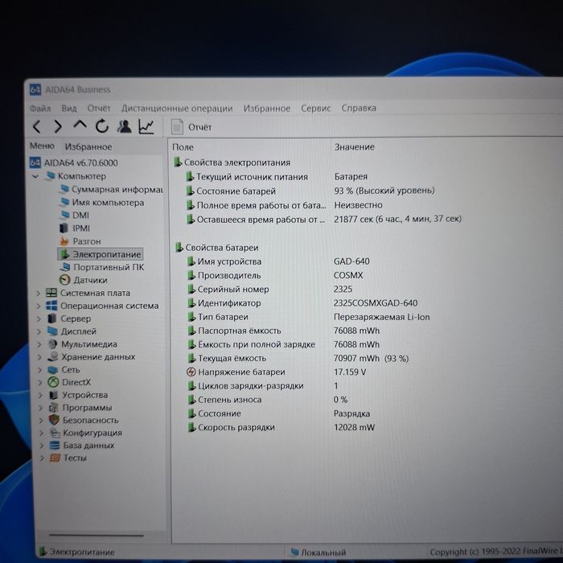563x563 pixels.
Task: Go forward with the right arrow toolbar icon
Action: point(58,126)
